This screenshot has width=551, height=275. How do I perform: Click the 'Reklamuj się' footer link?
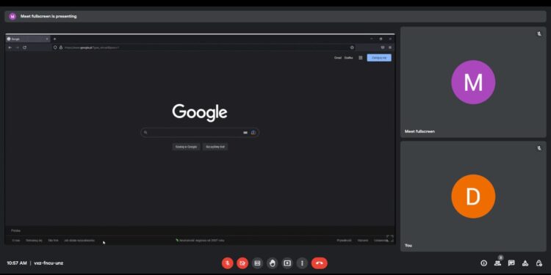[34, 241]
